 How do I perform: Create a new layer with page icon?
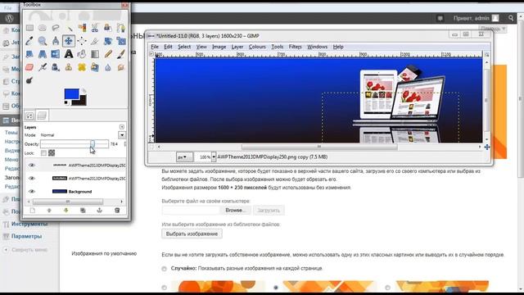33,211
